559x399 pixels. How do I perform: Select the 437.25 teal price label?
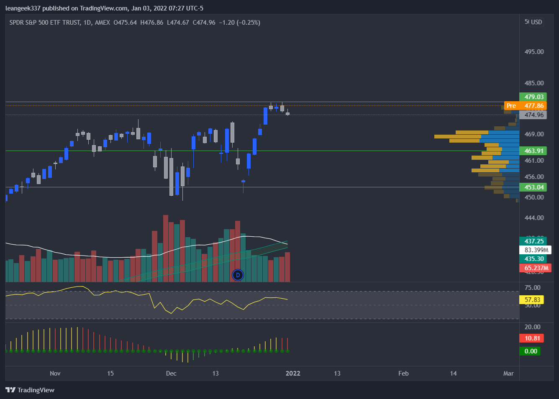[x=533, y=241]
